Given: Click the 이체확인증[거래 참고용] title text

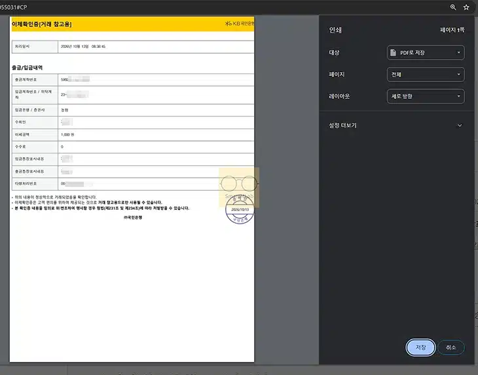Looking at the screenshot, I should pos(42,24).
